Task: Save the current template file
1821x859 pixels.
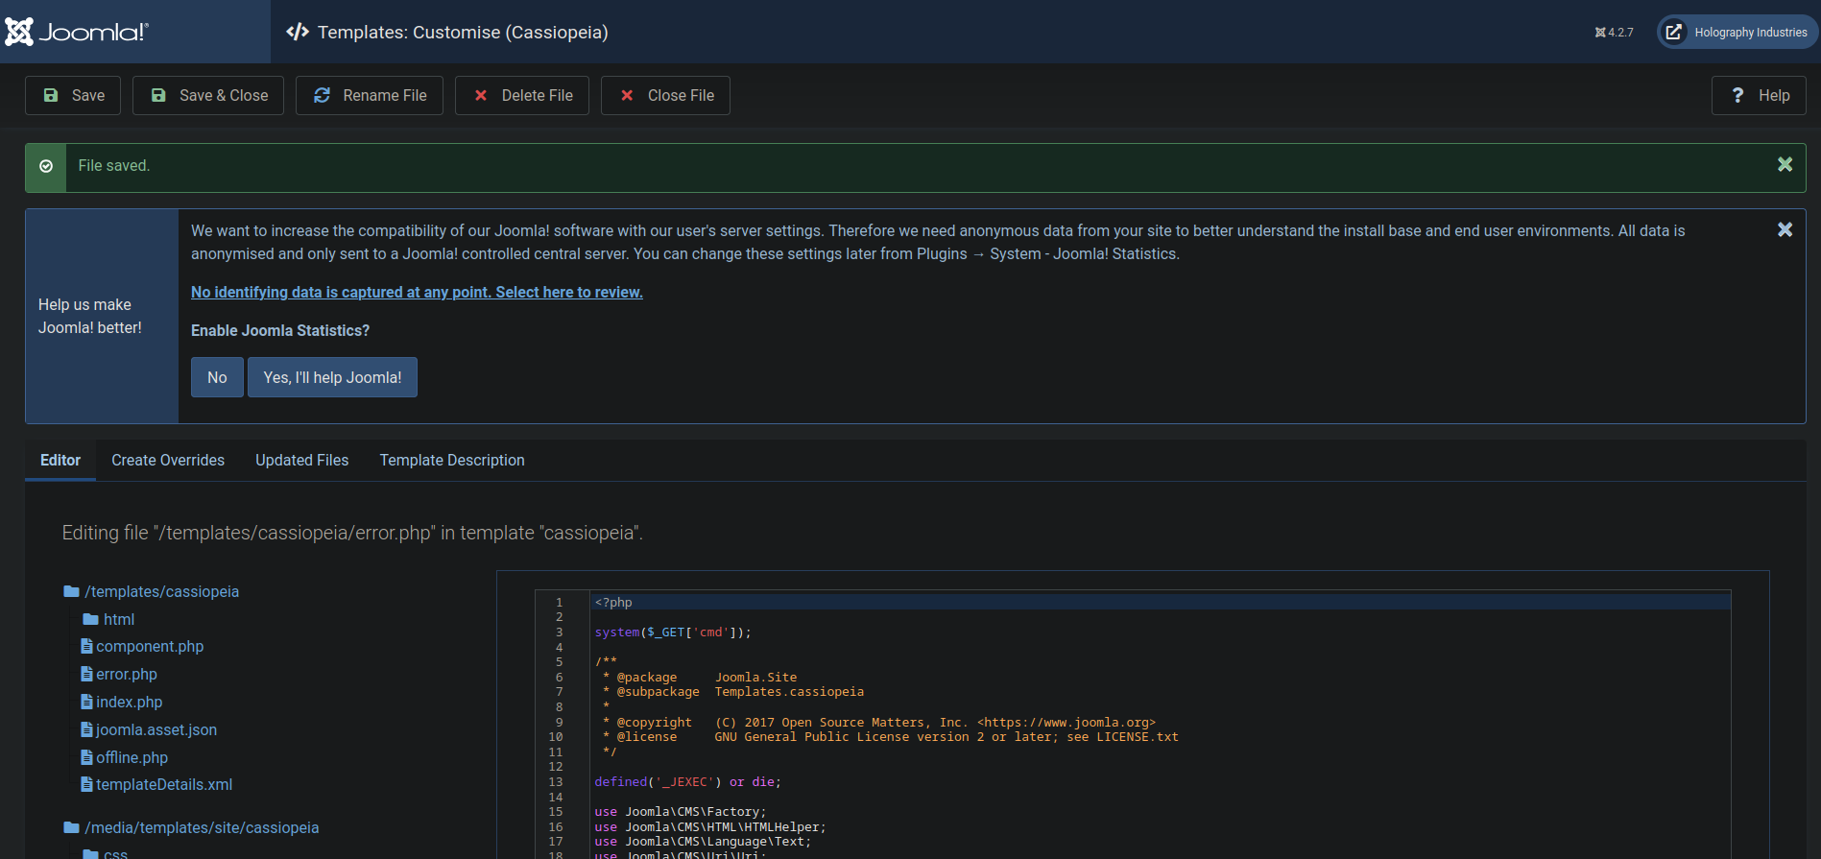Action: point(73,95)
